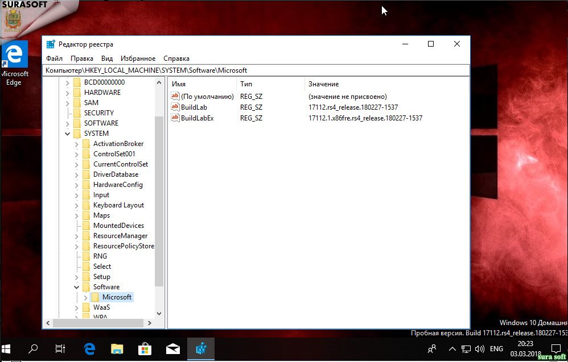The image size is (568, 362).
Task: Expand the ControlSet001 key
Action: coord(77,154)
